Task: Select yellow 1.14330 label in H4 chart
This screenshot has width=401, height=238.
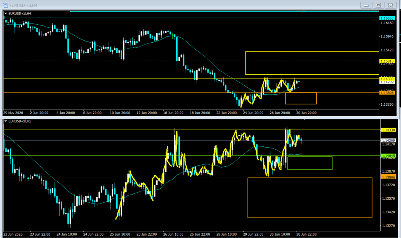Action: coord(387,79)
